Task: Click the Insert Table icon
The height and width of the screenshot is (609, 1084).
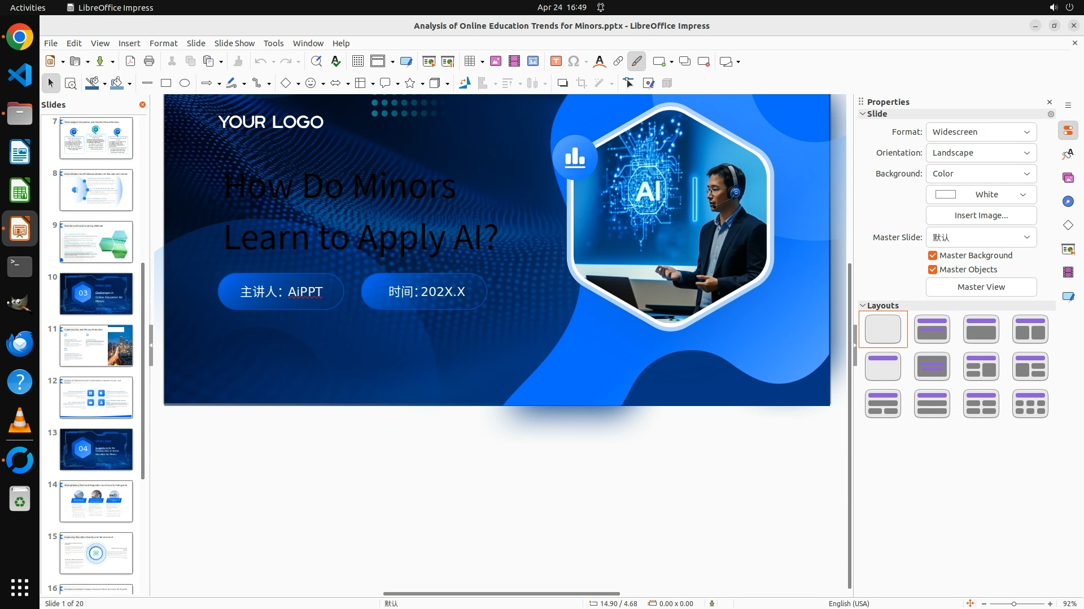Action: click(x=470, y=61)
